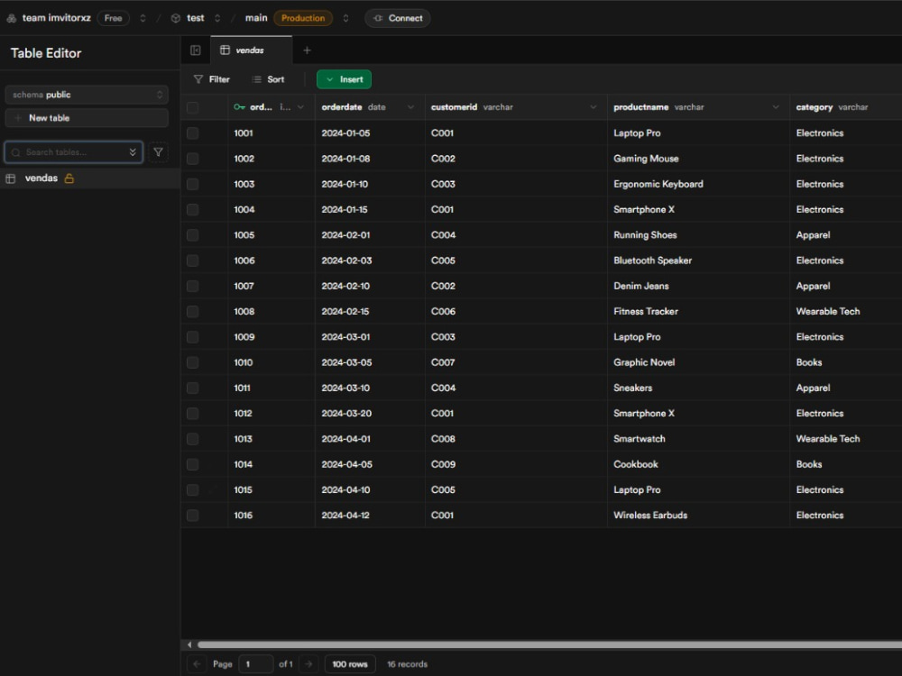The height and width of the screenshot is (676, 902).
Task: Click the primary key icon in orderid header
Action: 239,107
